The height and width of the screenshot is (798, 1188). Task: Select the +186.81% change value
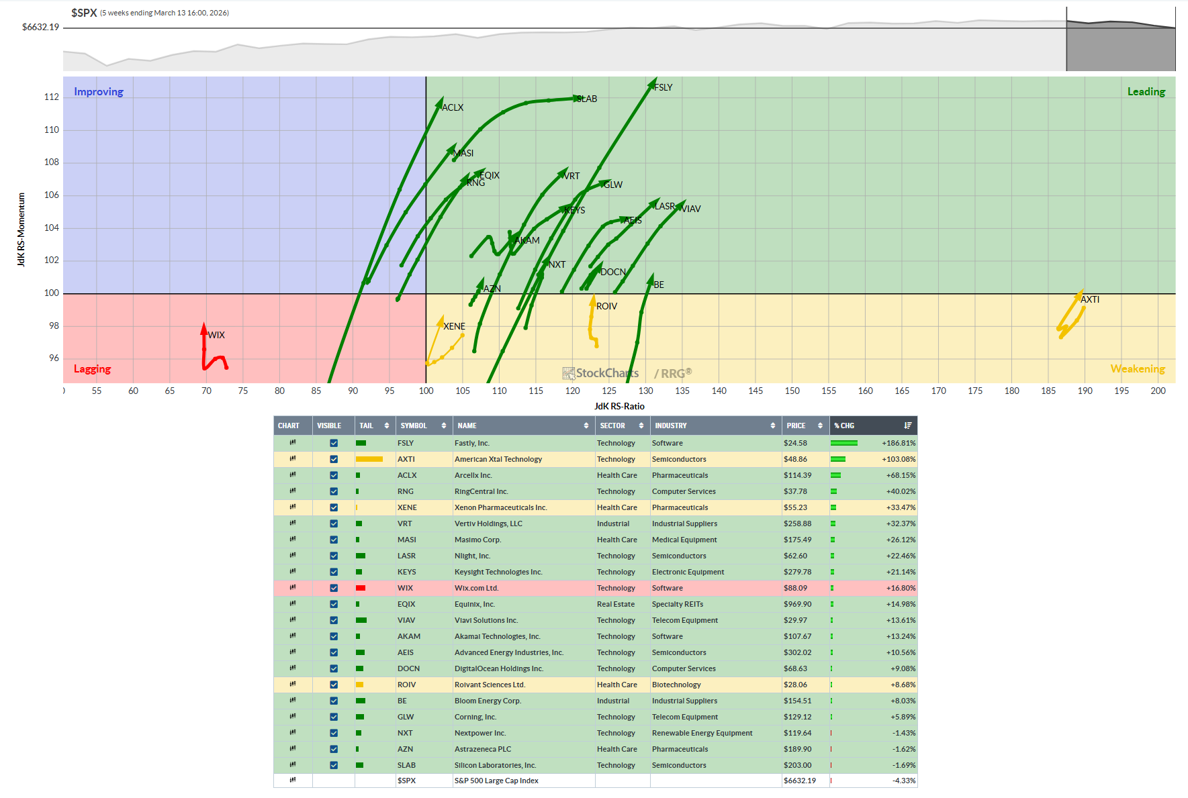point(899,443)
